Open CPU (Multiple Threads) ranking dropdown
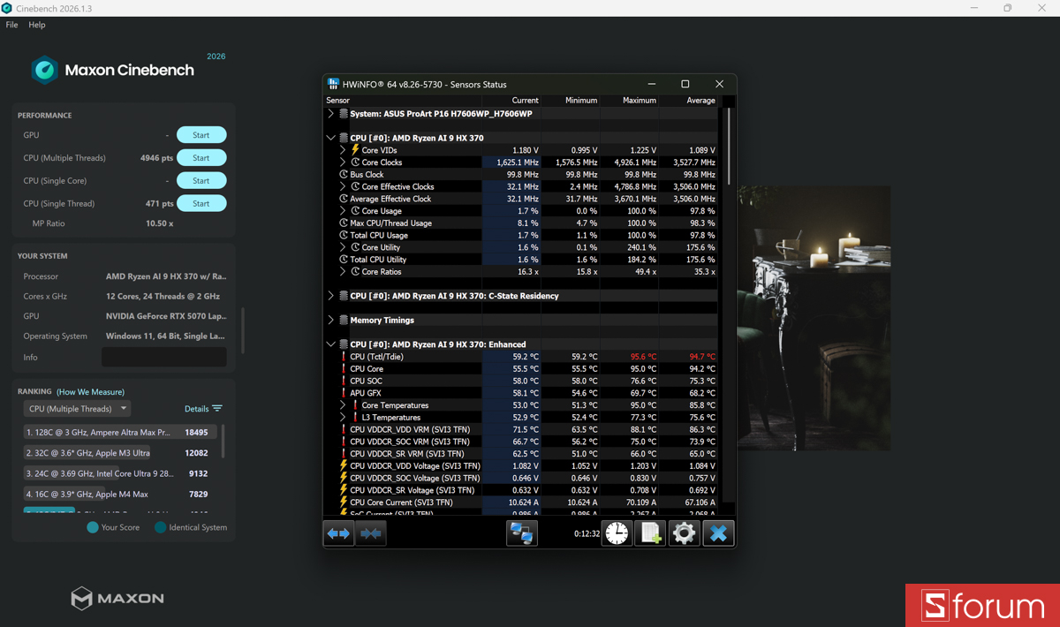 click(x=77, y=409)
